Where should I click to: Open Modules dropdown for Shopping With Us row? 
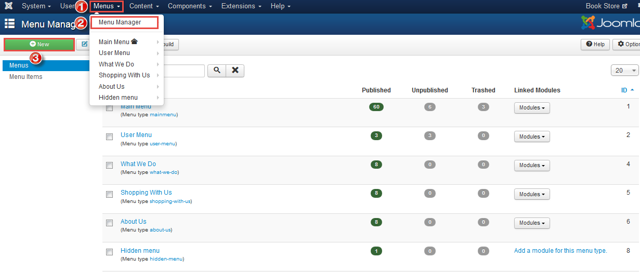tap(532, 194)
